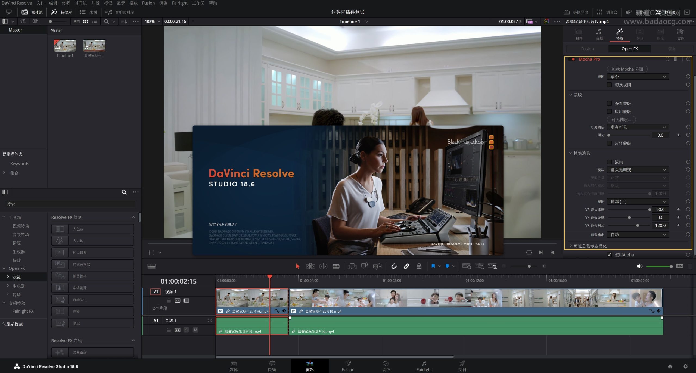
Task: Jump to the previous clip icon
Action: pyautogui.click(x=552, y=253)
